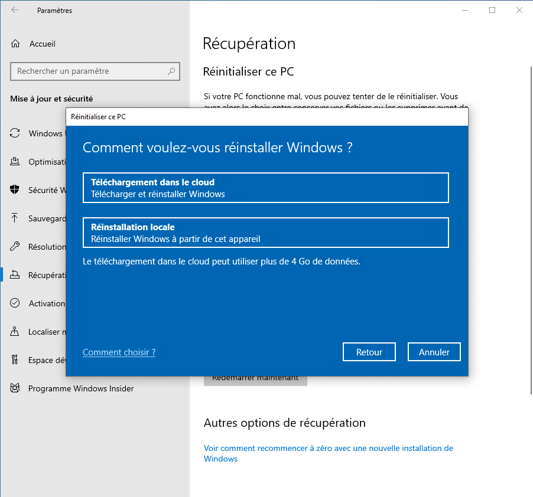Focus the Rechercher un paramètre field
Image resolution: width=533 pixels, height=497 pixels.
(x=95, y=71)
